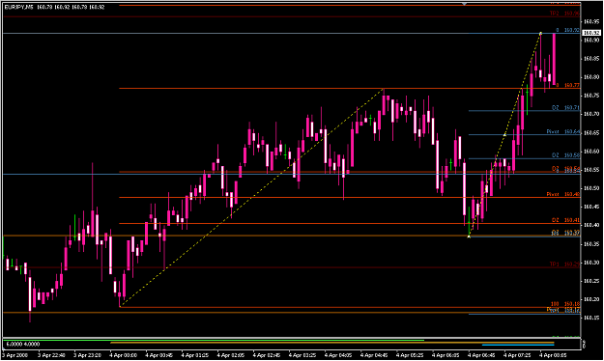Click the 3 Apr 23:20 time label

click(87, 355)
